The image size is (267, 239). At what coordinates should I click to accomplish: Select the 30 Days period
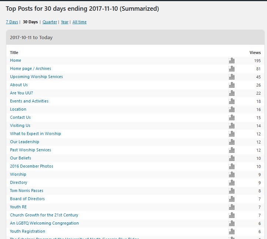[x=30, y=22]
